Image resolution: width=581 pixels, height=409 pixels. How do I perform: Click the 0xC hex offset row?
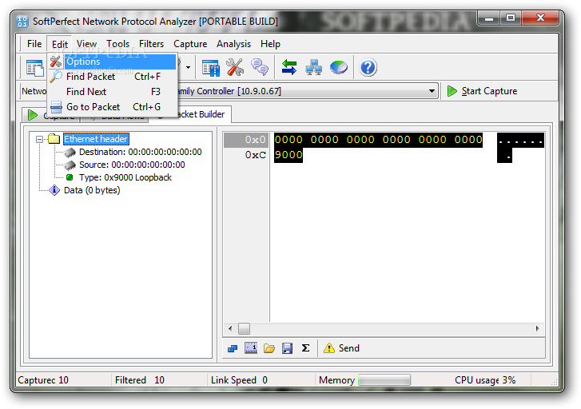pyautogui.click(x=255, y=155)
